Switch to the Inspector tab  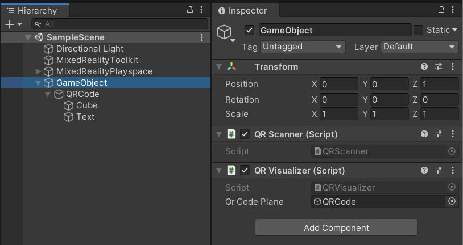pyautogui.click(x=245, y=11)
